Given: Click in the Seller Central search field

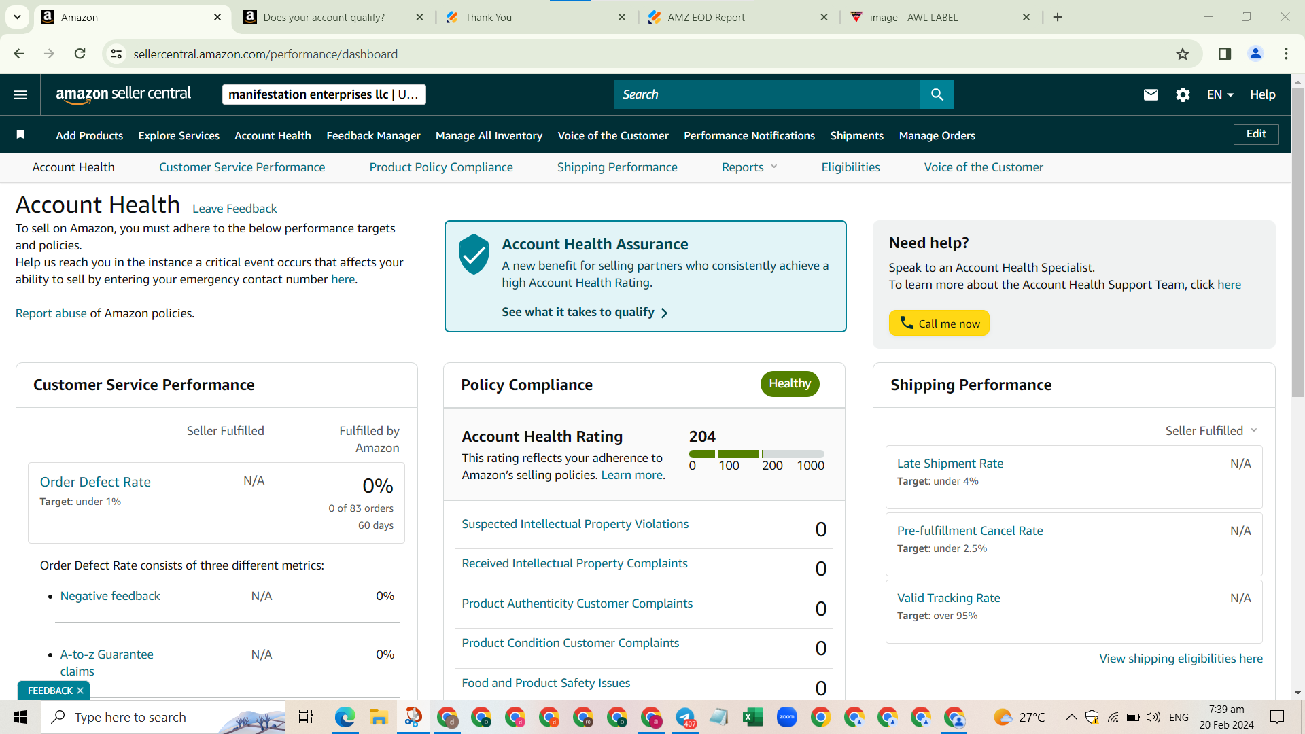Looking at the screenshot, I should pyautogui.click(x=767, y=94).
